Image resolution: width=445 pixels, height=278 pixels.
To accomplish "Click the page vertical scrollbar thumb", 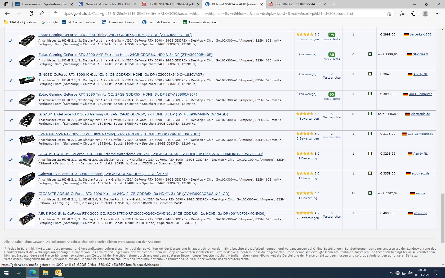I will 443,218.
